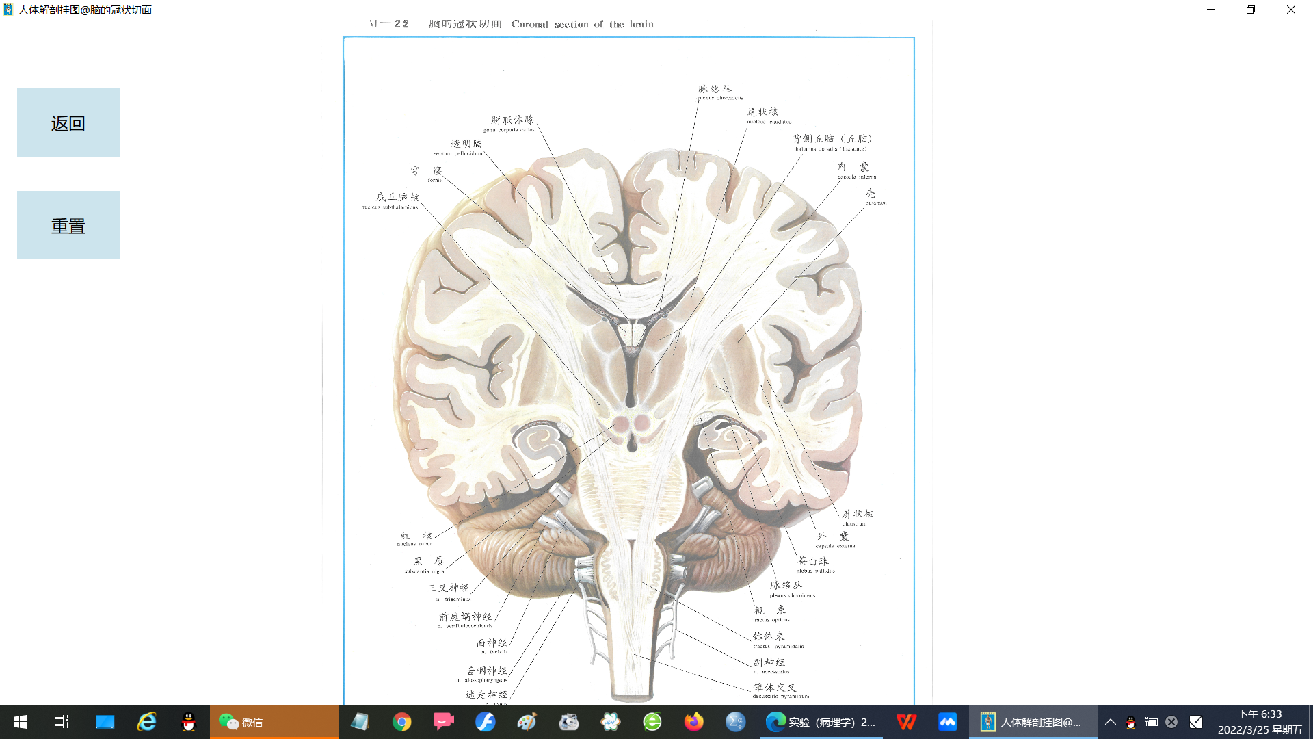The image size is (1313, 739).
Task: Open the clock and date flyout
Action: coord(1260,722)
